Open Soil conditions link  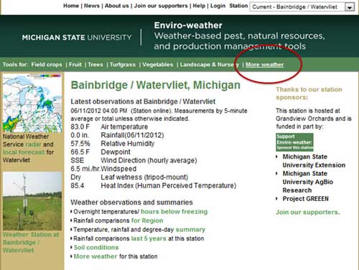point(96,248)
